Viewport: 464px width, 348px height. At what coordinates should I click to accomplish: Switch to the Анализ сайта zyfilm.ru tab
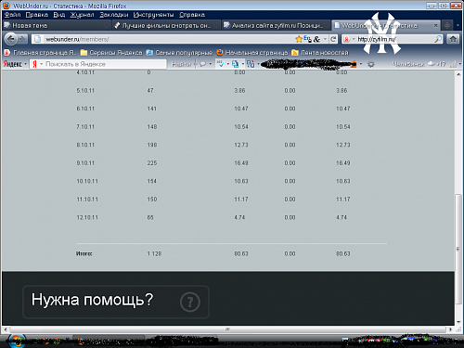[x=276, y=25]
